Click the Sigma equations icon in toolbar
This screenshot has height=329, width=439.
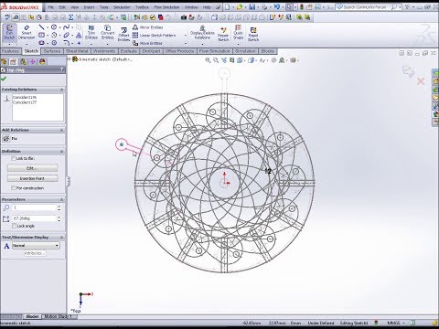tap(70, 17)
